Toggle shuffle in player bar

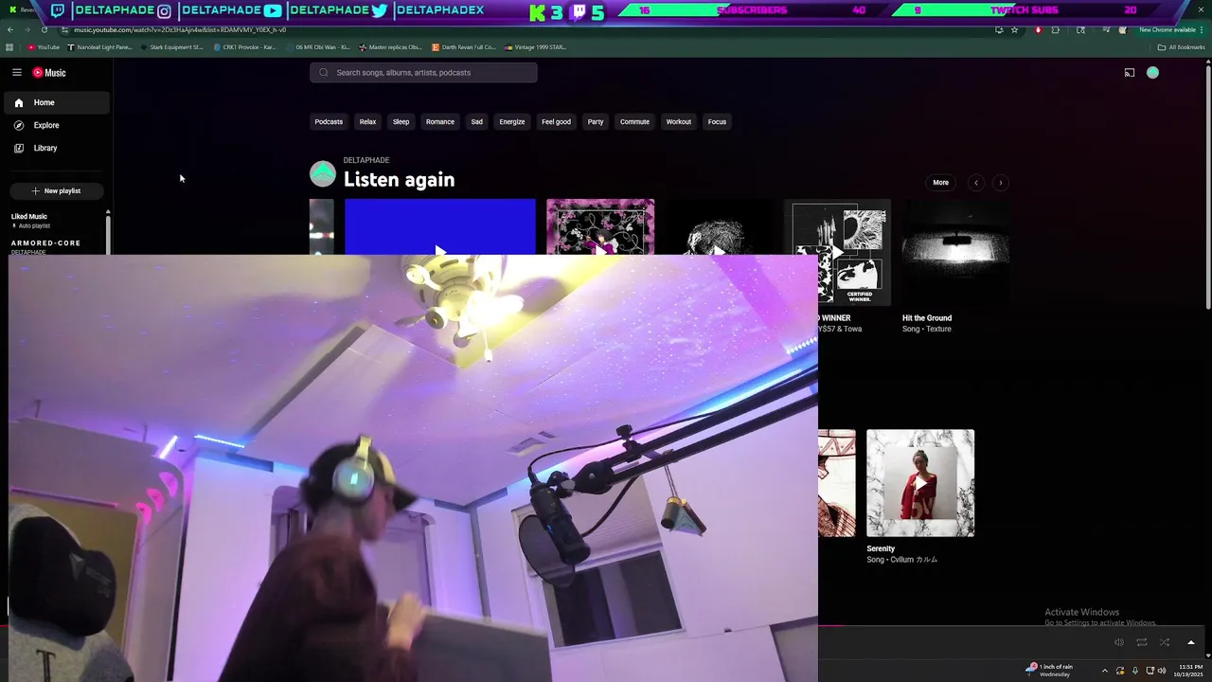[1165, 642]
